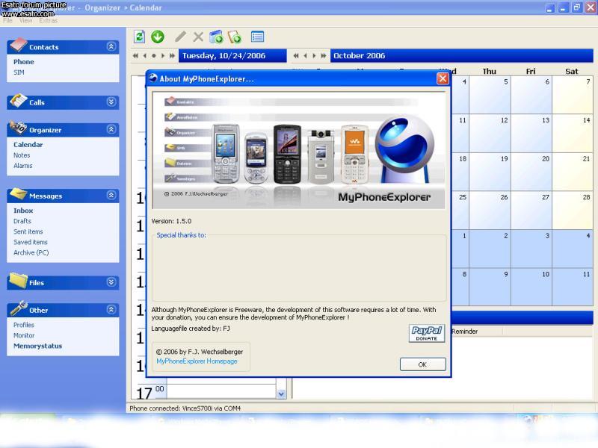
Task: Click the add note page icon
Action: [235, 37]
